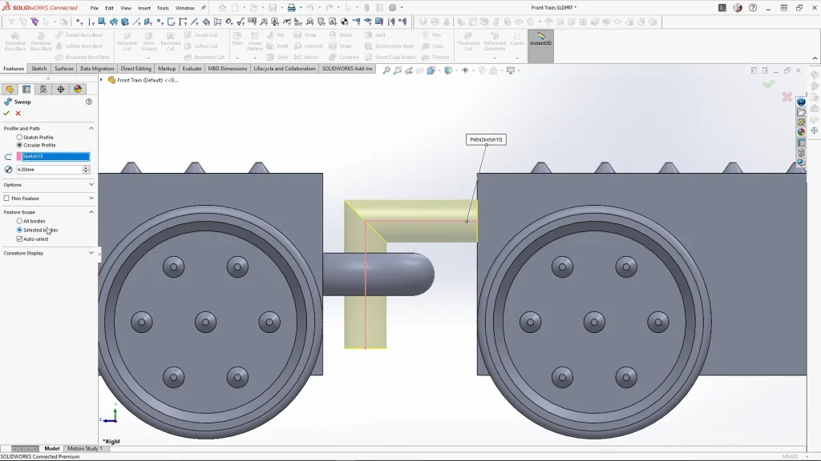The width and height of the screenshot is (821, 461).
Task: Click the Zoom to Fit magnifier icon
Action: [386, 70]
